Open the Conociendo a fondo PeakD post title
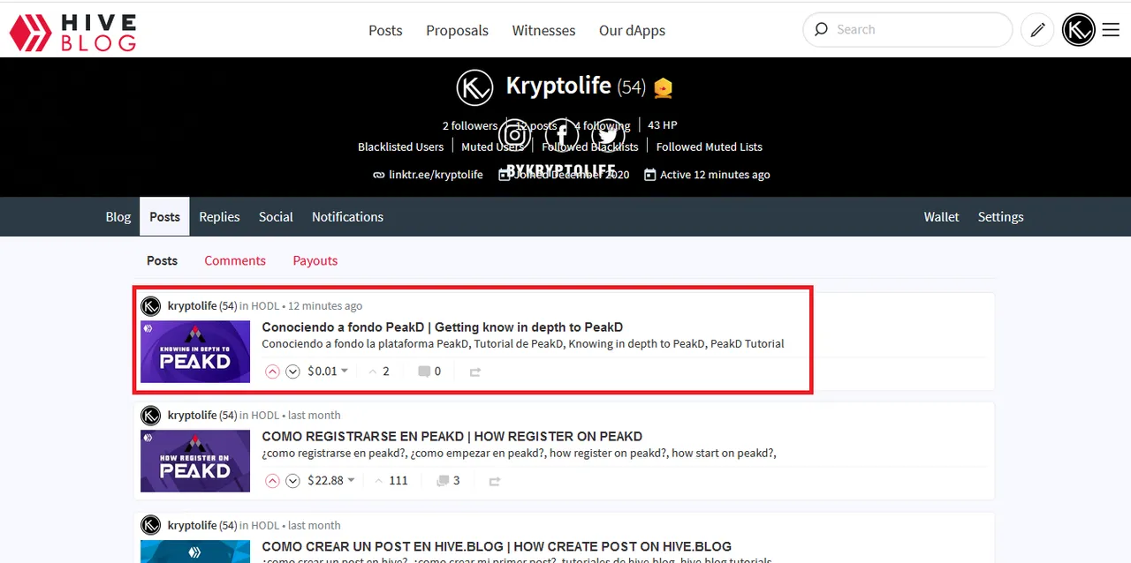1131x563 pixels. tap(443, 327)
